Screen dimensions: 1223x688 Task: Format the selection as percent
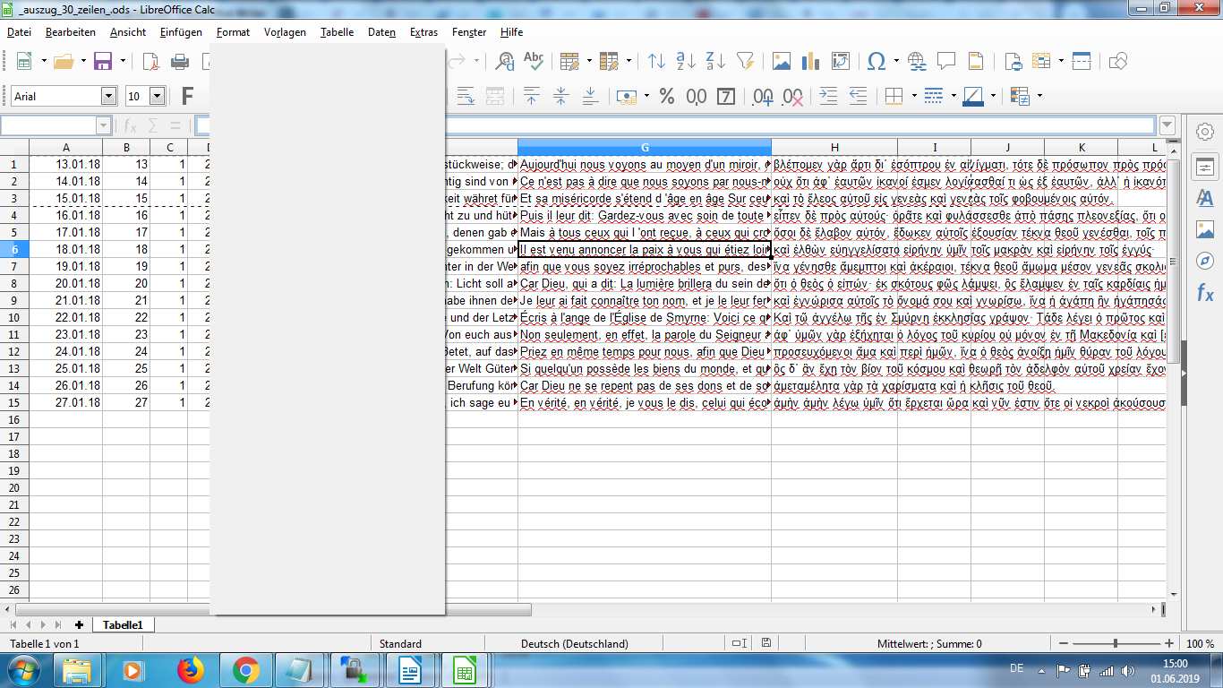(666, 95)
